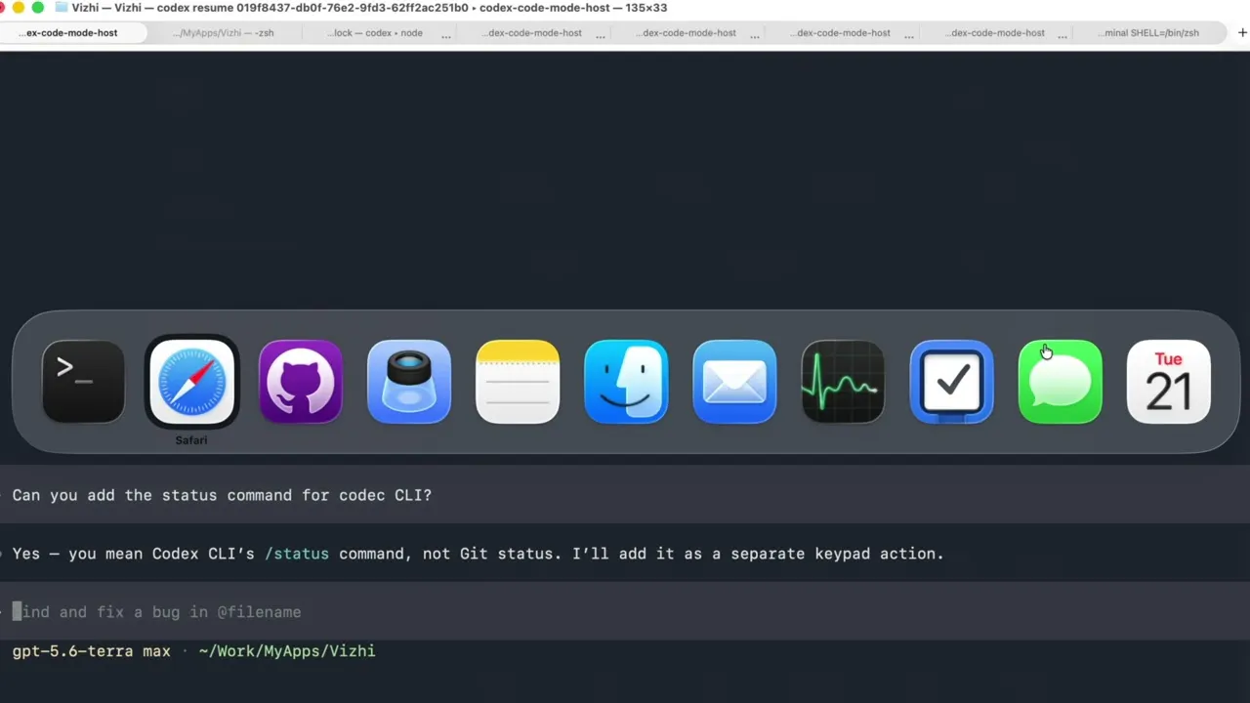Click the gpt-5.6-terra max model text
Viewport: 1250px width, 703px height.
click(91, 651)
